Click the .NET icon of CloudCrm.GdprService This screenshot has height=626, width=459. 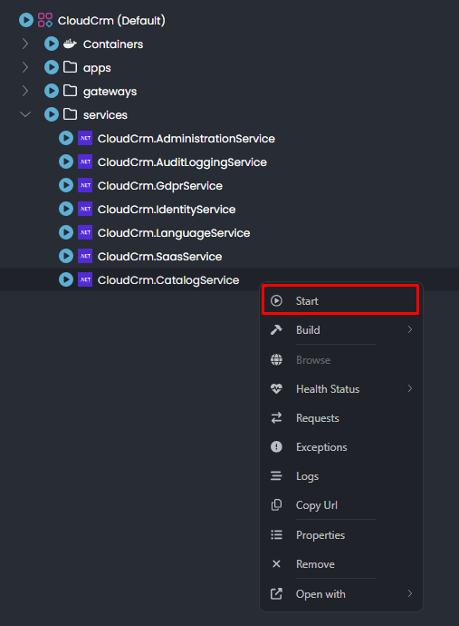click(x=85, y=185)
